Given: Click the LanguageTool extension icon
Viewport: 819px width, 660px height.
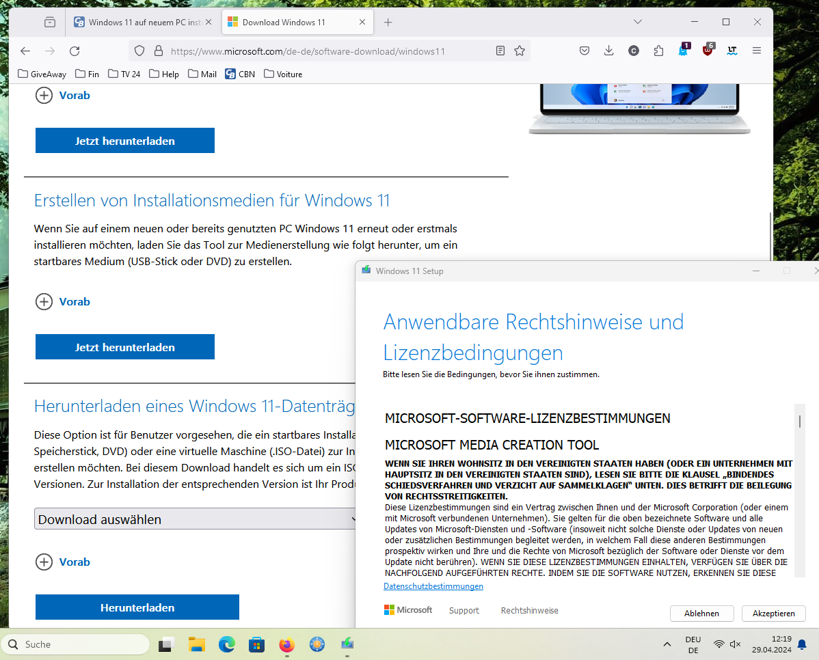Looking at the screenshot, I should (x=731, y=51).
